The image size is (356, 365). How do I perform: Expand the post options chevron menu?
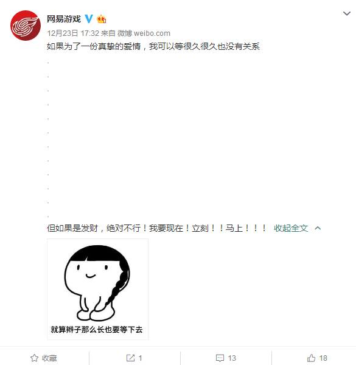347,13
